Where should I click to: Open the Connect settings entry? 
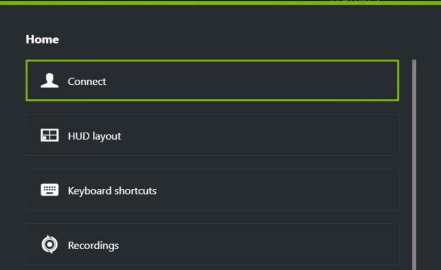[x=212, y=80]
